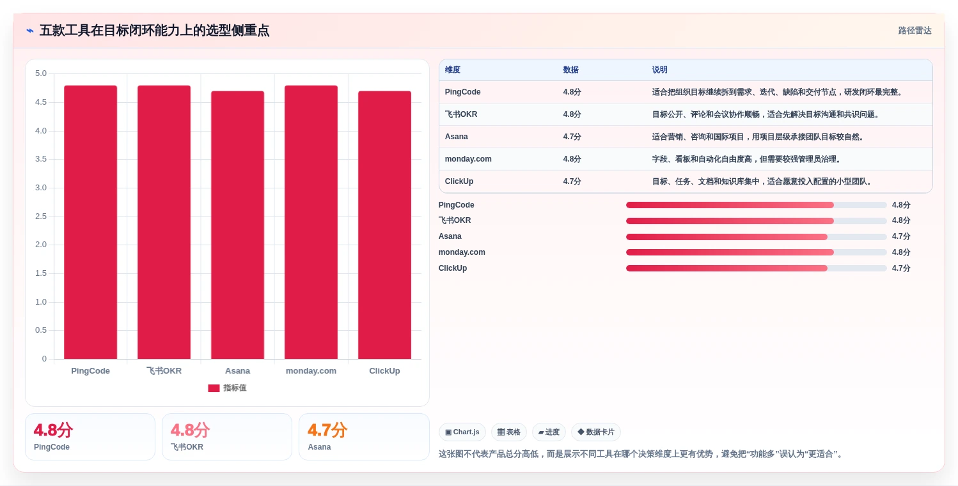Click the 4.7分 value beside the ClickUp progress bar
Screen dimensions: 958x486
(901, 268)
